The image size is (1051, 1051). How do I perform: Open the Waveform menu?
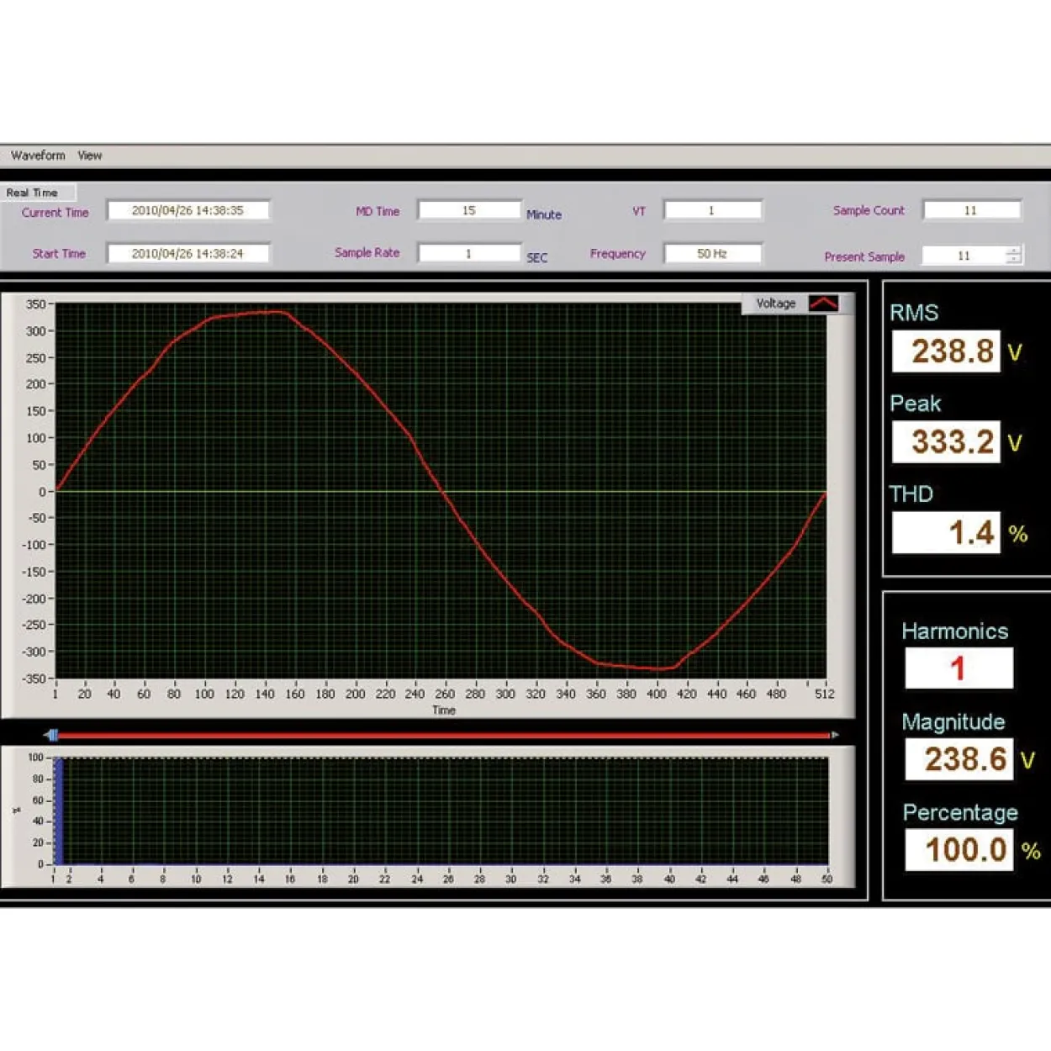point(38,156)
